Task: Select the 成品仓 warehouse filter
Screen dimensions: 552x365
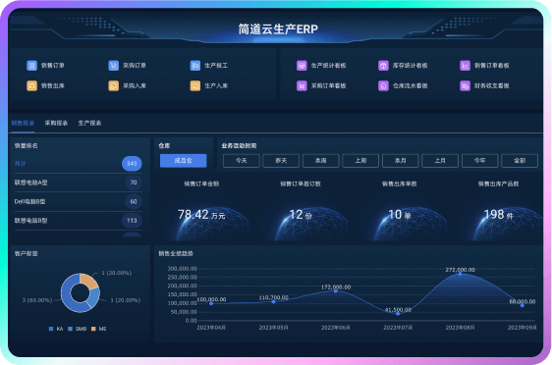Action: (x=184, y=161)
